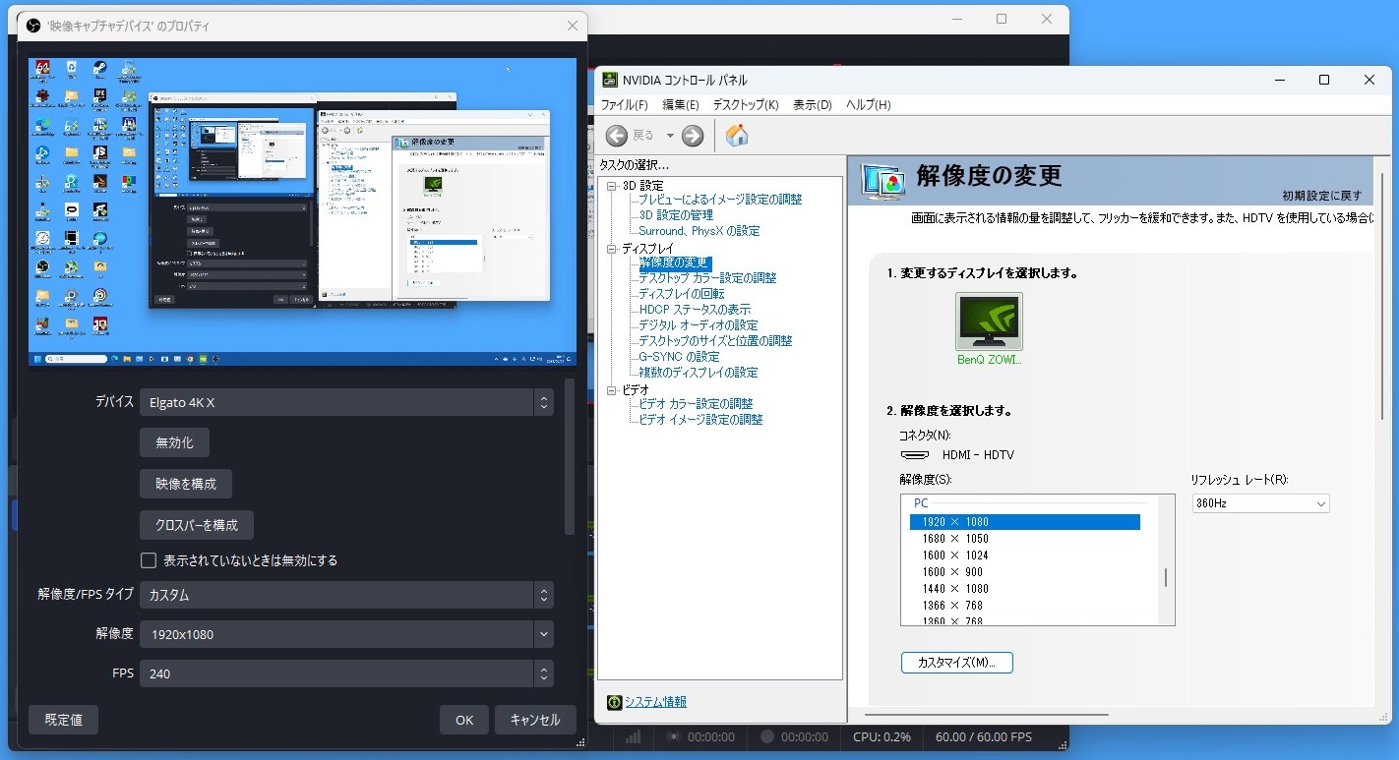Collapse the 3D 設定 tree node

[x=611, y=185]
